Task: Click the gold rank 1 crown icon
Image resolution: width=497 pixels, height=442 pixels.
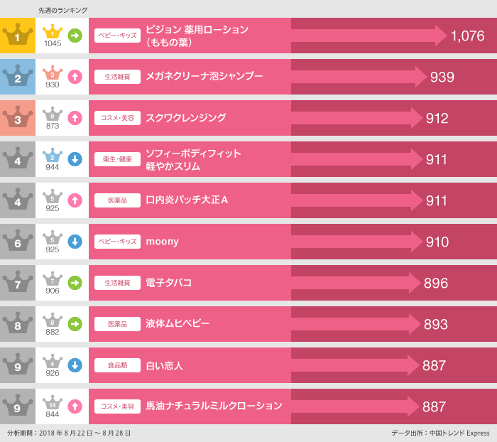Action: click(17, 35)
